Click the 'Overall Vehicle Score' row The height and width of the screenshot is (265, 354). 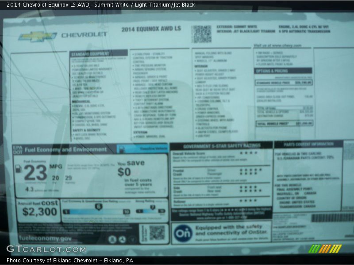tap(221, 156)
